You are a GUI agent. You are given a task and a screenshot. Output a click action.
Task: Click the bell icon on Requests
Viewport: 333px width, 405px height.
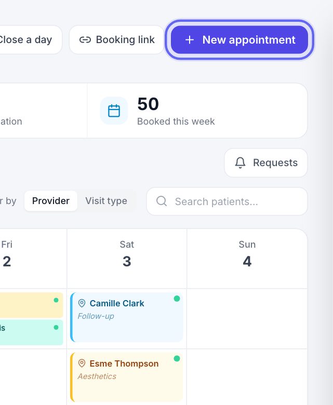(240, 163)
